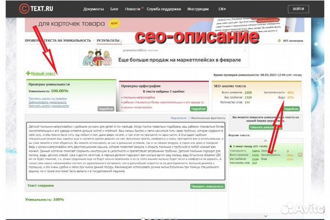330x220 pixels.
Task: Click the delete icon on saved version
Action: click(299, 154)
